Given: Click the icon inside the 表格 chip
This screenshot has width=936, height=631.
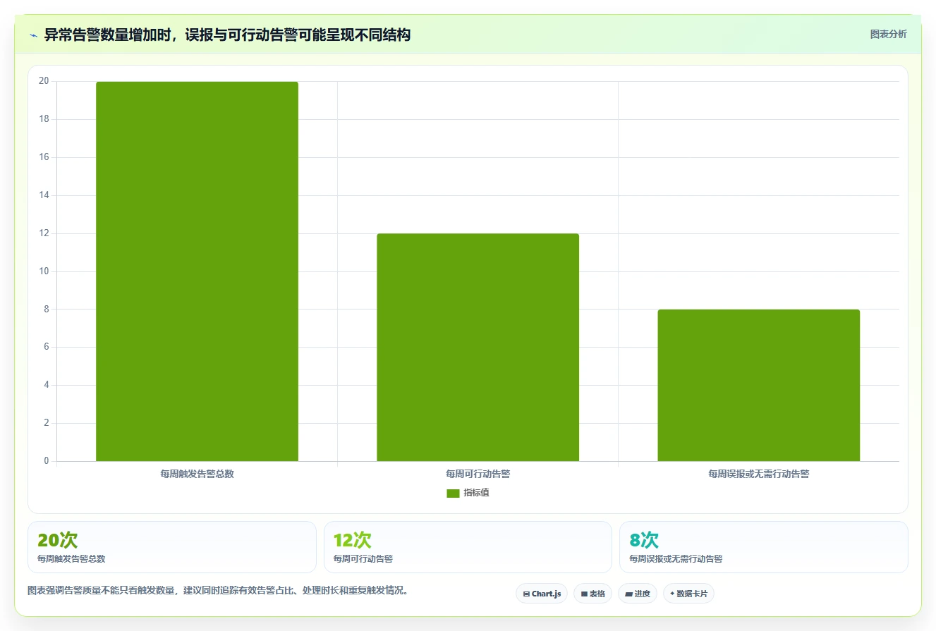Looking at the screenshot, I should point(584,594).
